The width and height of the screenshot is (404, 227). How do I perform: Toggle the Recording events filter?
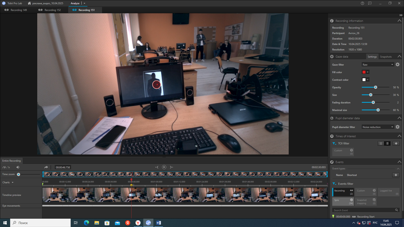pyautogui.click(x=343, y=192)
